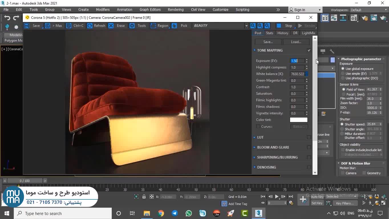Click the Load... button in Post tab
389x219 pixels.
296,42
